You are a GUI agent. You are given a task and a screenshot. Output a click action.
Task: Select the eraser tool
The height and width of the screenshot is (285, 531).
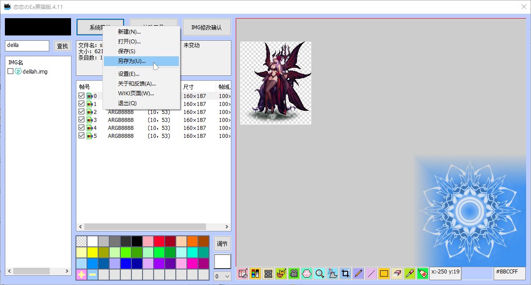397,273
